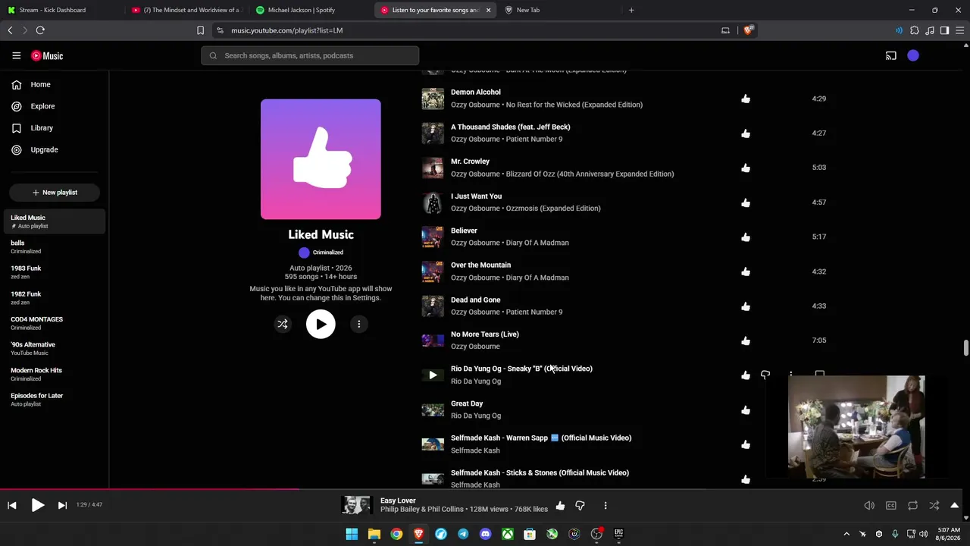Unlike the song Dead and Gone
Viewport: 970px width, 546px height.
point(746,306)
